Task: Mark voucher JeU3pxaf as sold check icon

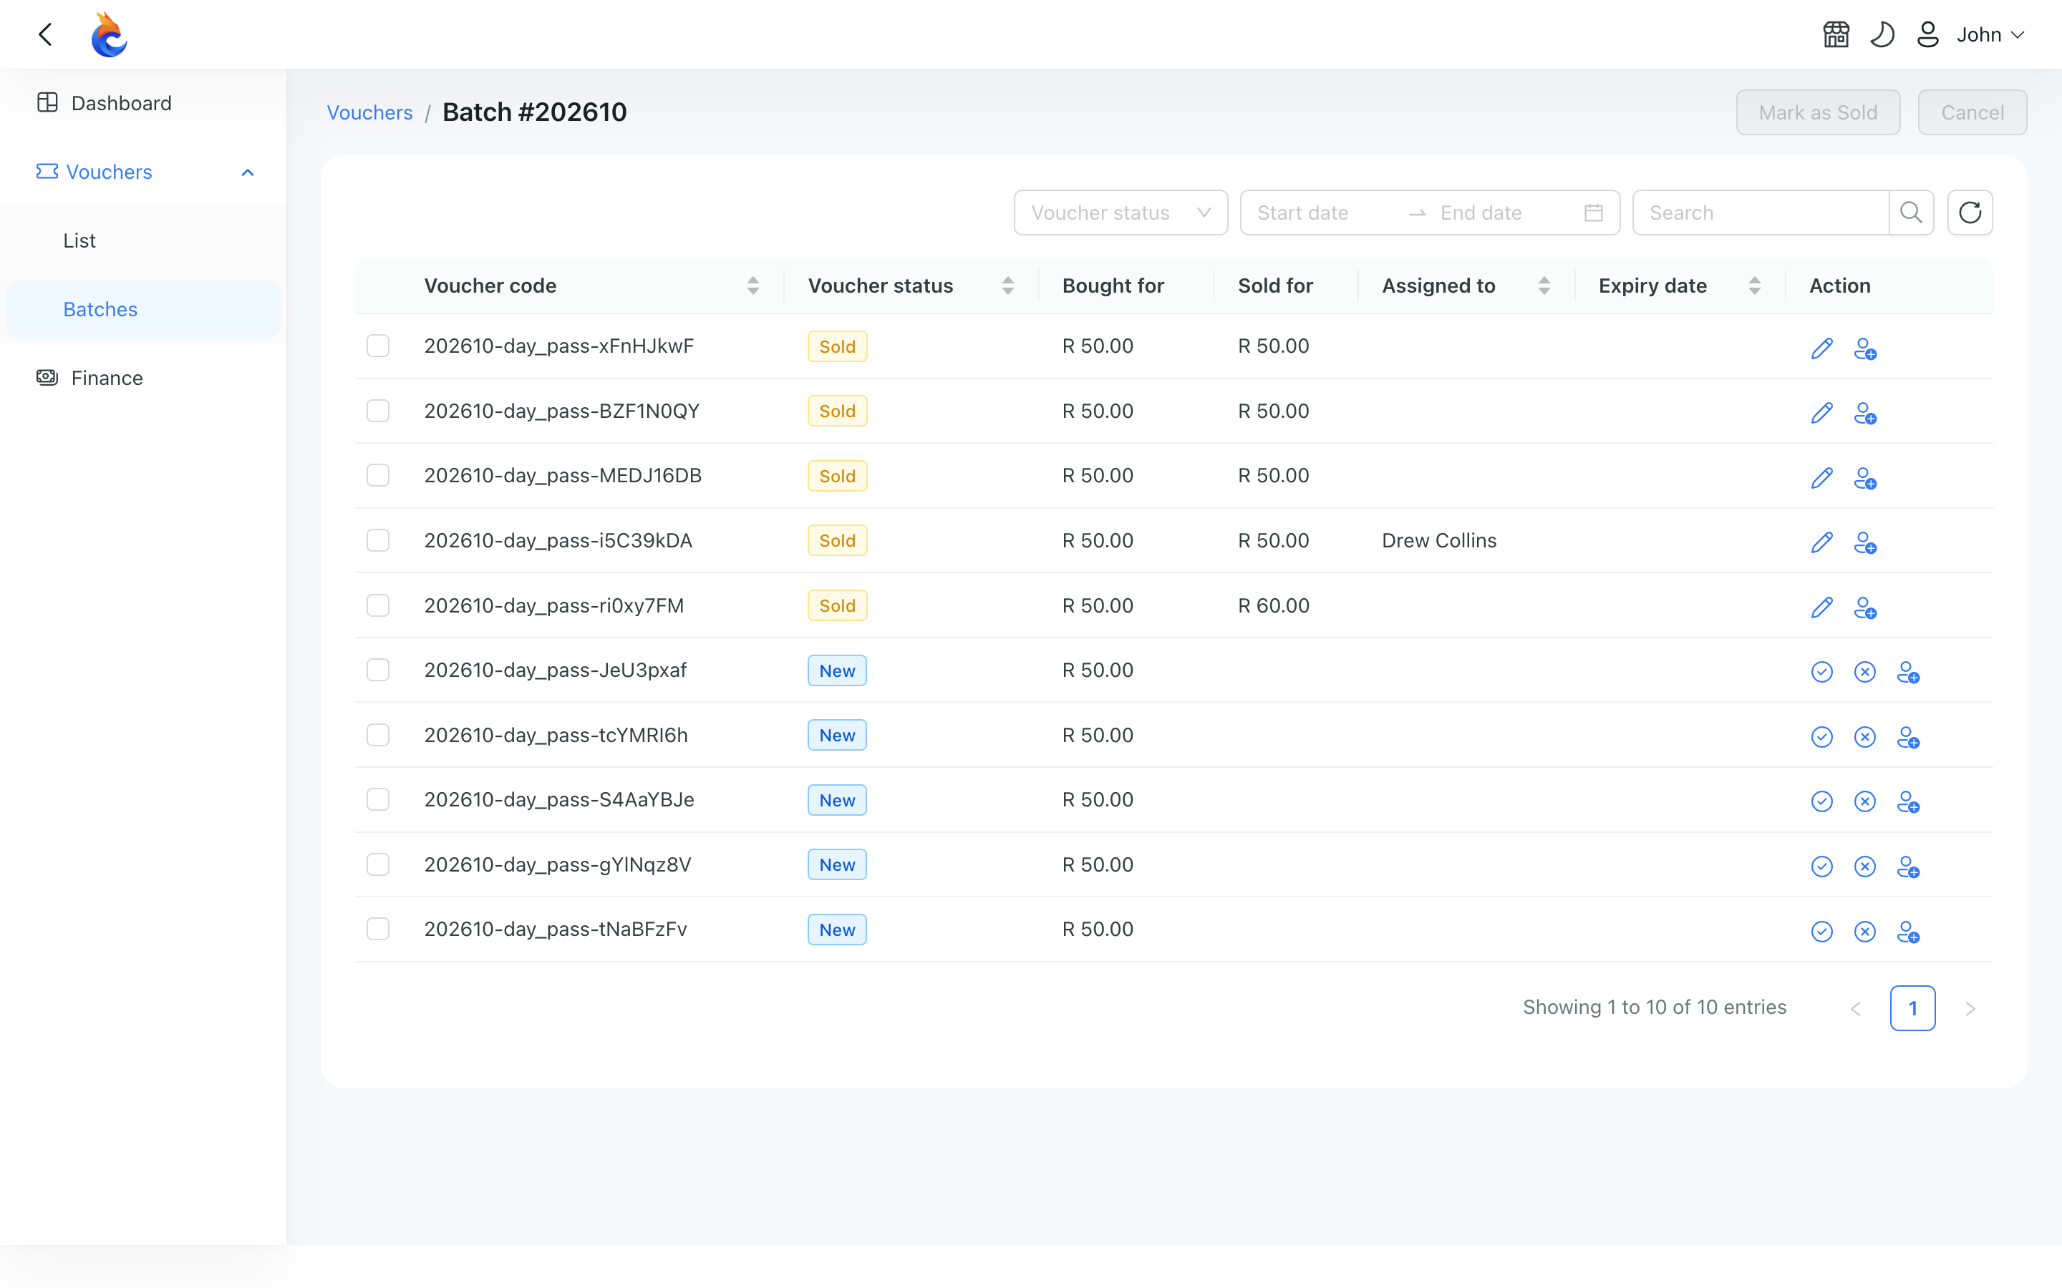Action: point(1821,672)
